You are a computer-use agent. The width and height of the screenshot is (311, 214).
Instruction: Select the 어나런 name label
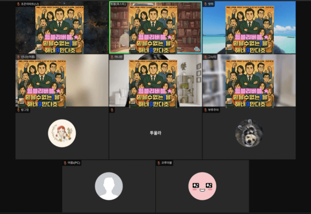119,57
